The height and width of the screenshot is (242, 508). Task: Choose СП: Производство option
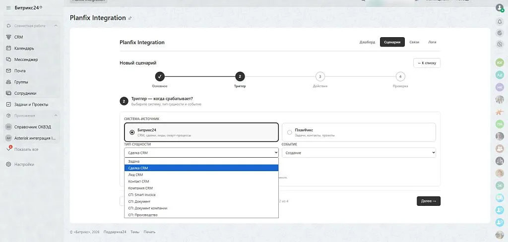(201, 215)
